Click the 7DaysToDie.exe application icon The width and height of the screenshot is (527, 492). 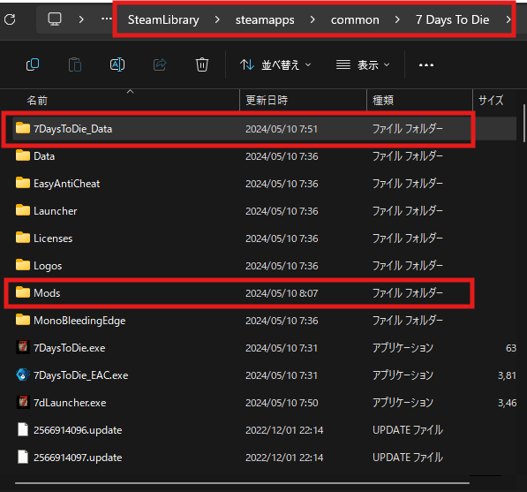(23, 347)
